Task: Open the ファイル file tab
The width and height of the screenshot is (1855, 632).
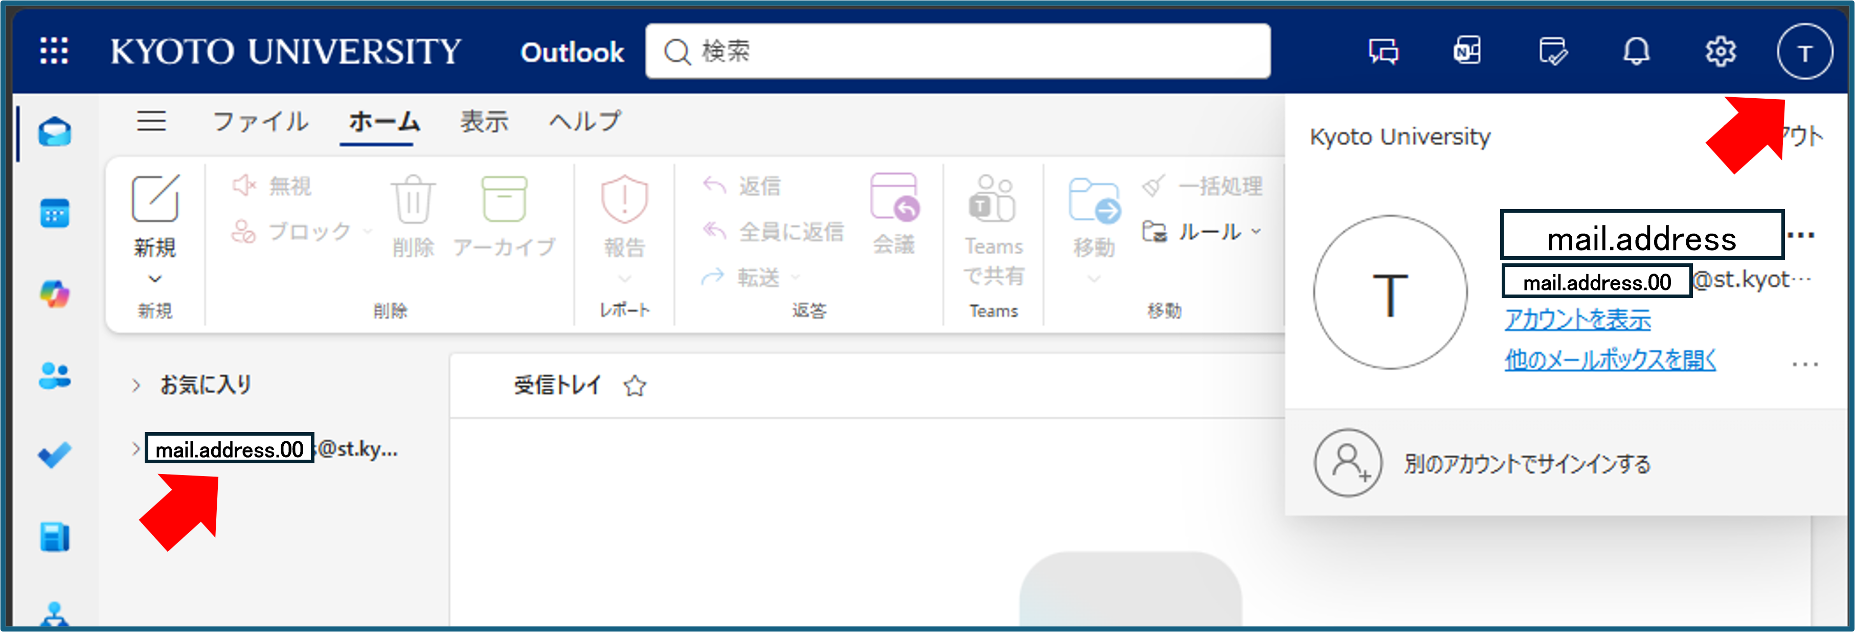Action: point(260,121)
